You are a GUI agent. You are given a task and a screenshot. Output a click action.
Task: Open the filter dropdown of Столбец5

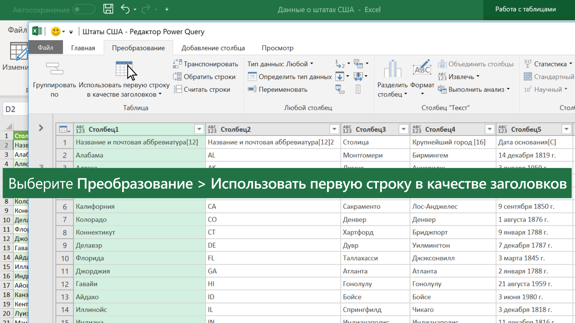point(566,129)
